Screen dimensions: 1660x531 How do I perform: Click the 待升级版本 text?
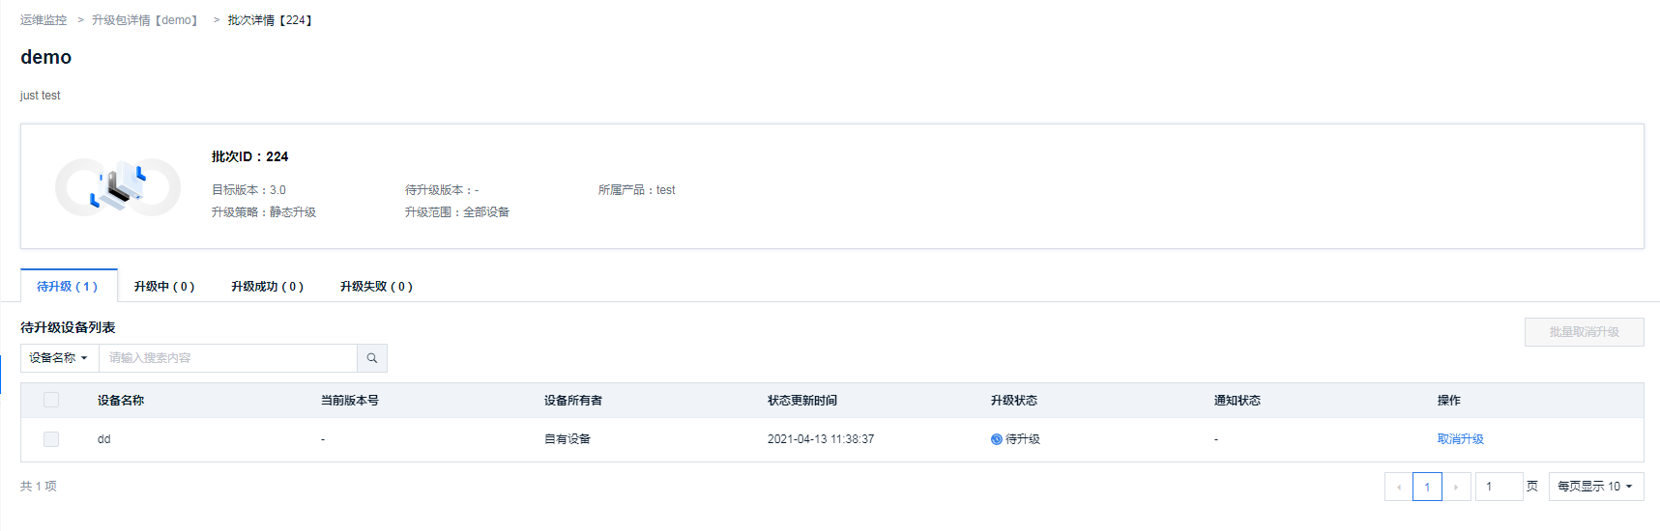tap(442, 190)
